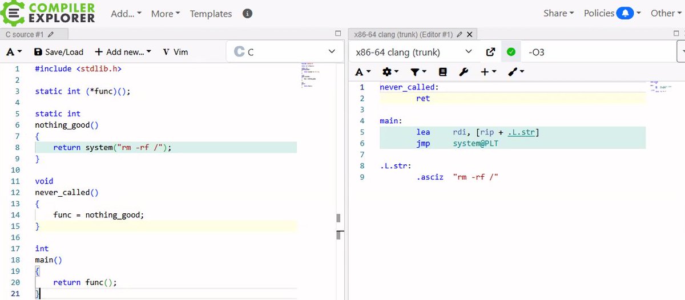Toggle Vim mode in the editor

[175, 52]
